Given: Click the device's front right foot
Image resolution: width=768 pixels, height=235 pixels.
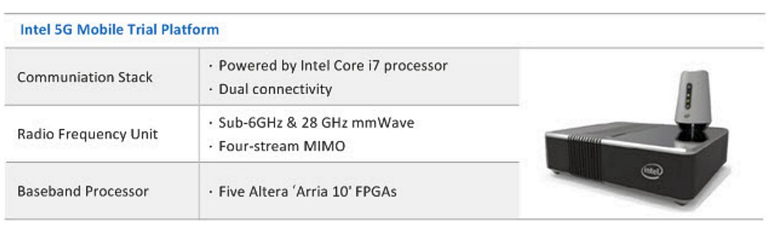Looking at the screenshot, I should [x=680, y=202].
